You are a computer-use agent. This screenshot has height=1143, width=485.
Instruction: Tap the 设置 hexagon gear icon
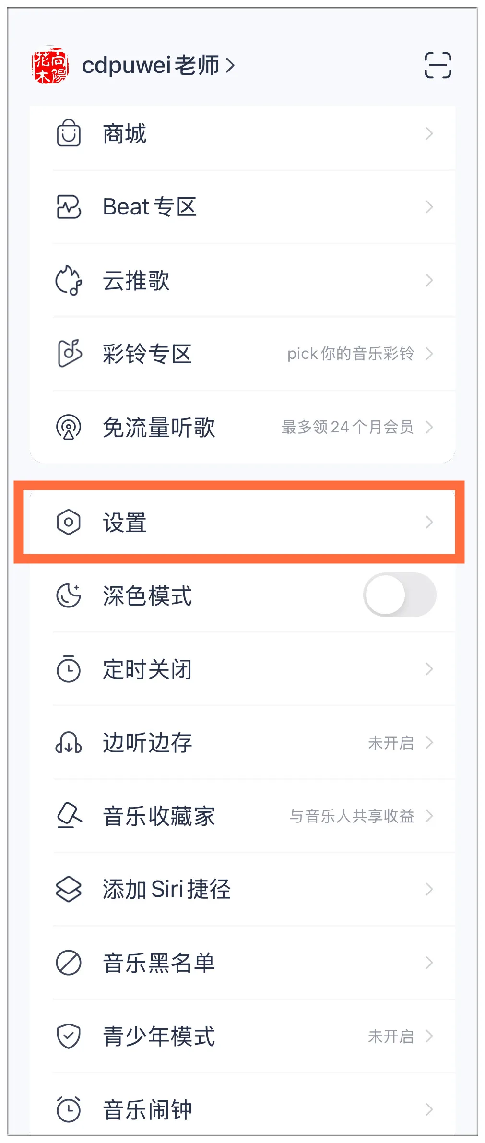[x=69, y=522]
